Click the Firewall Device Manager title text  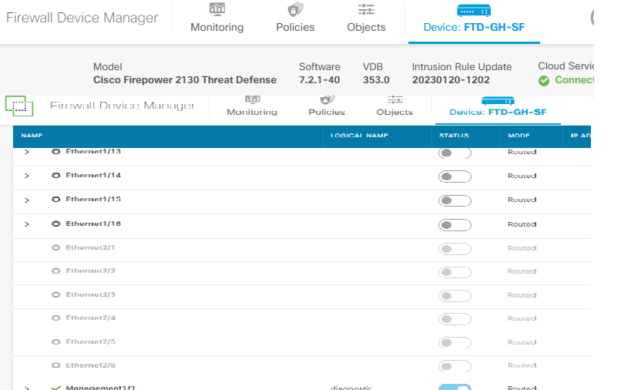82,18
